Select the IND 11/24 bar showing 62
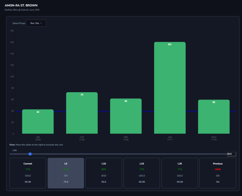 pos(126,116)
